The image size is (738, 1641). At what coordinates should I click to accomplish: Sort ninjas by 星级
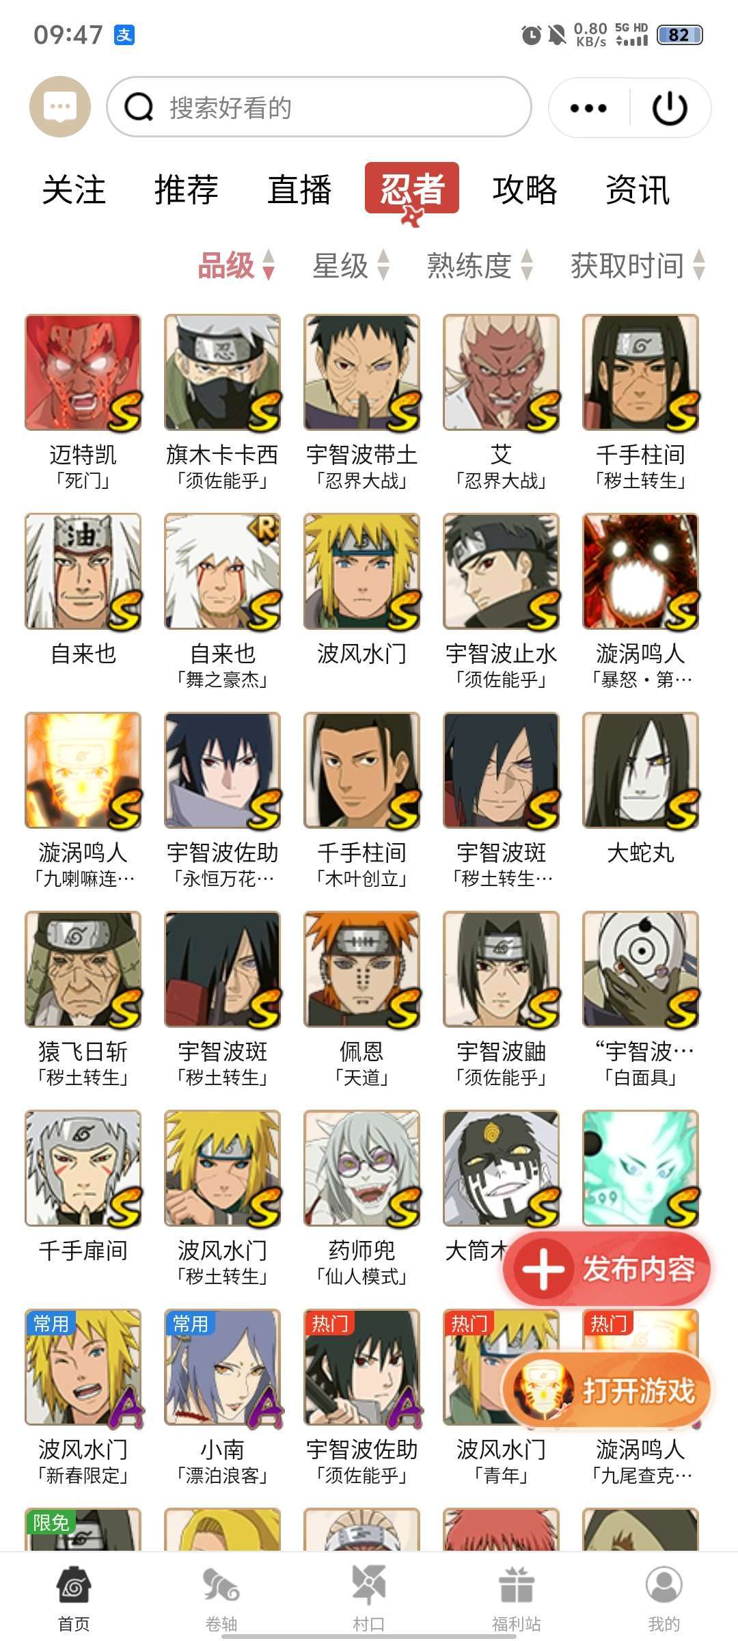(x=351, y=265)
